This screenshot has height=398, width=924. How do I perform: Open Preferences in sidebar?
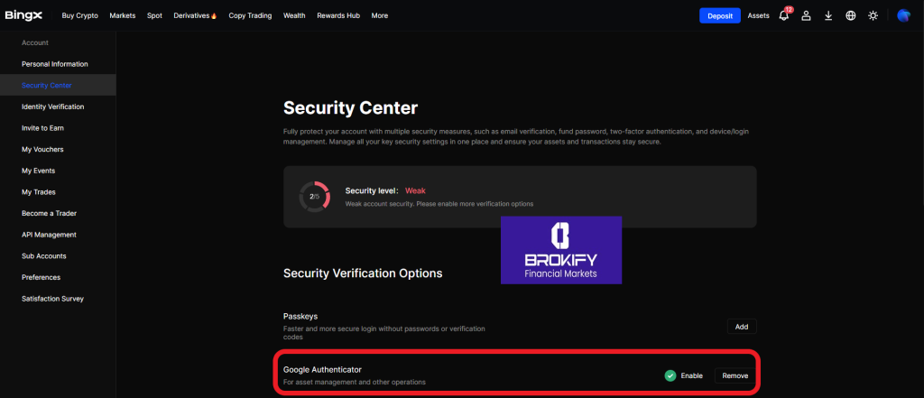[x=42, y=277]
